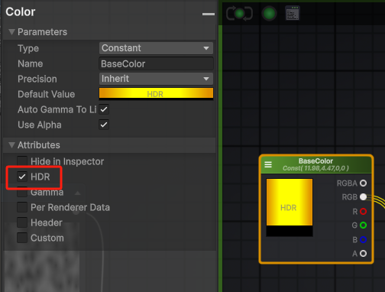Click the HDR color preview in BaseColor node
The image size is (385, 292).
[x=290, y=207]
